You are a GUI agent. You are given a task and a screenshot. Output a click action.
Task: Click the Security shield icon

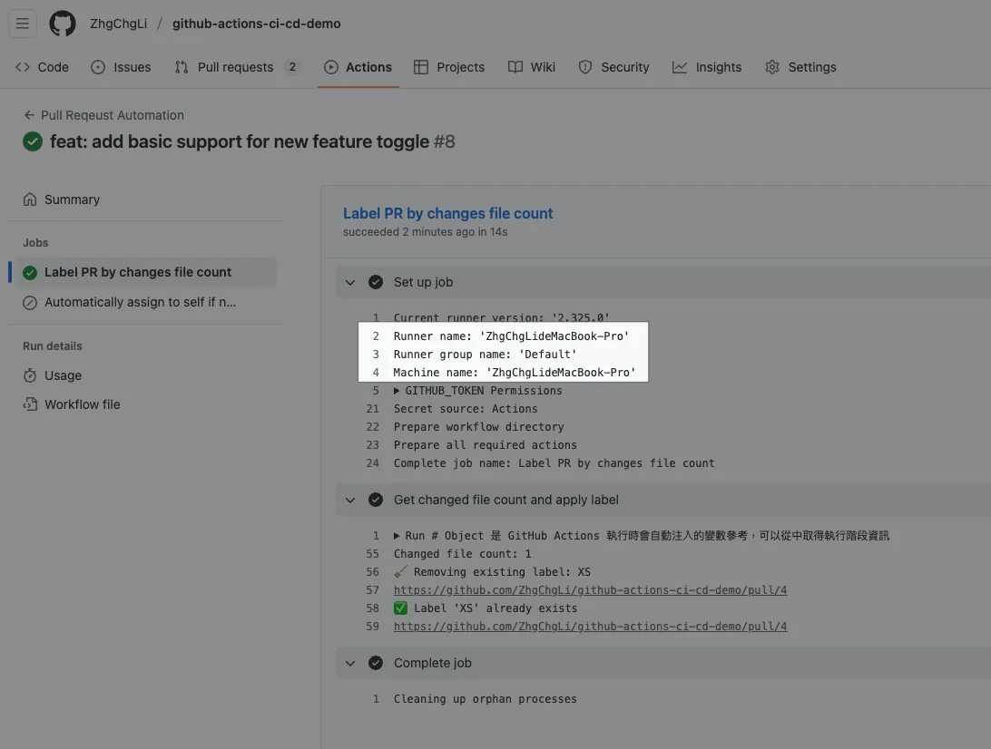click(585, 67)
